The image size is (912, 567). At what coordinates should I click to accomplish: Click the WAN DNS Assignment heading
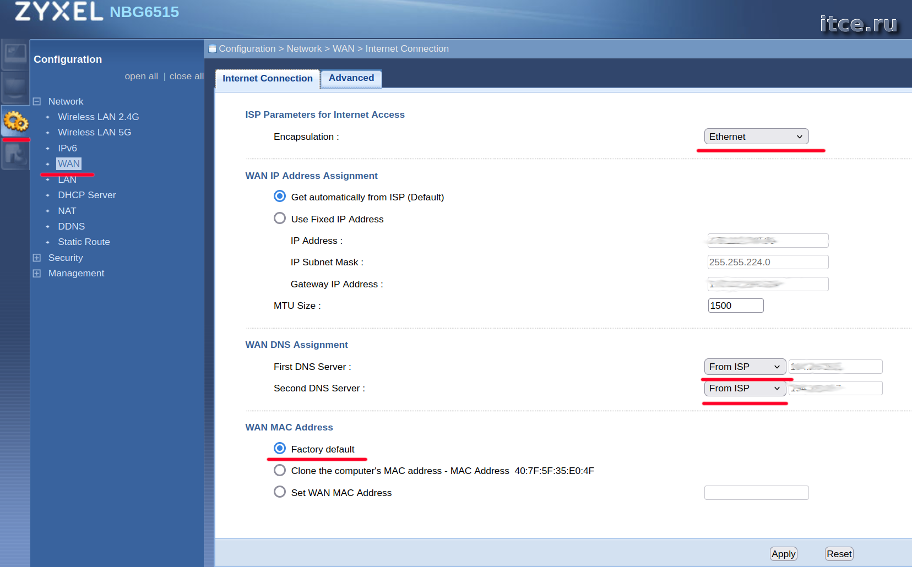(x=296, y=345)
